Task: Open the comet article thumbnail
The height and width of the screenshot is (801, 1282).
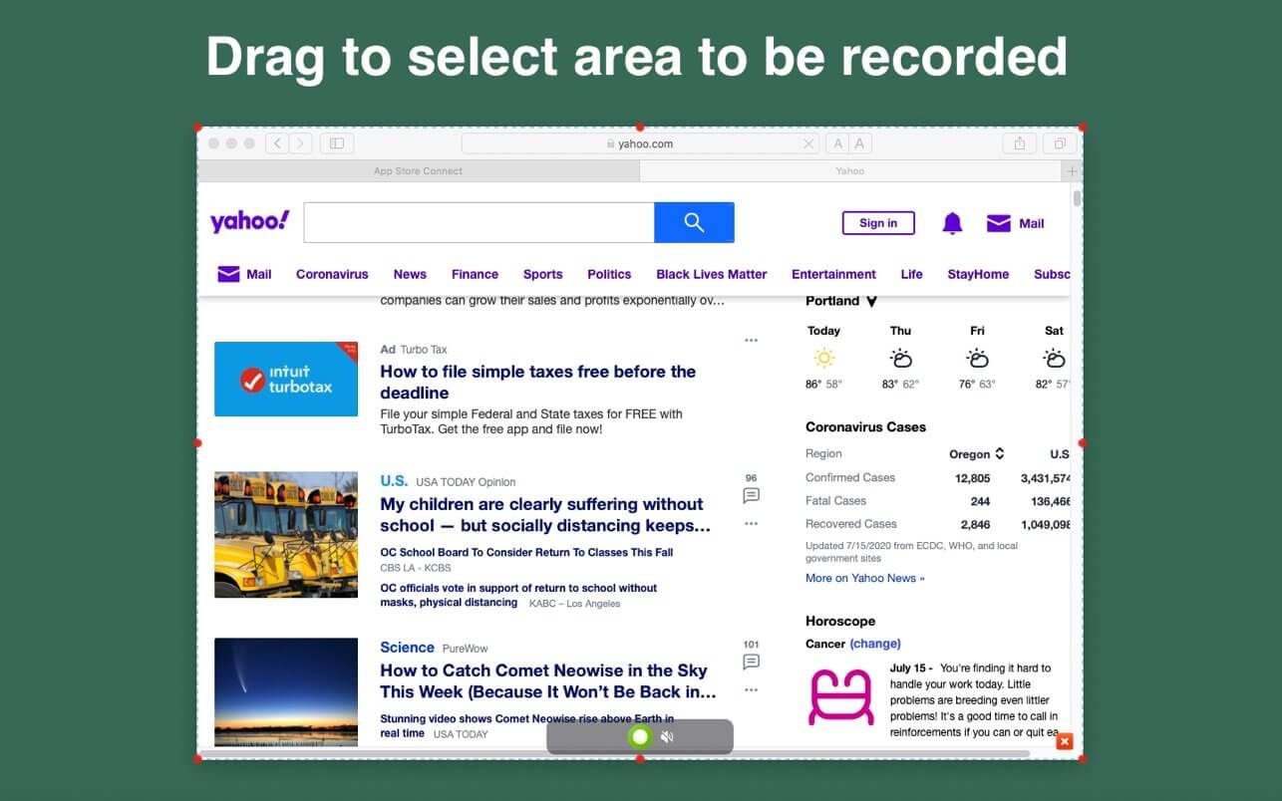Action: click(x=286, y=692)
